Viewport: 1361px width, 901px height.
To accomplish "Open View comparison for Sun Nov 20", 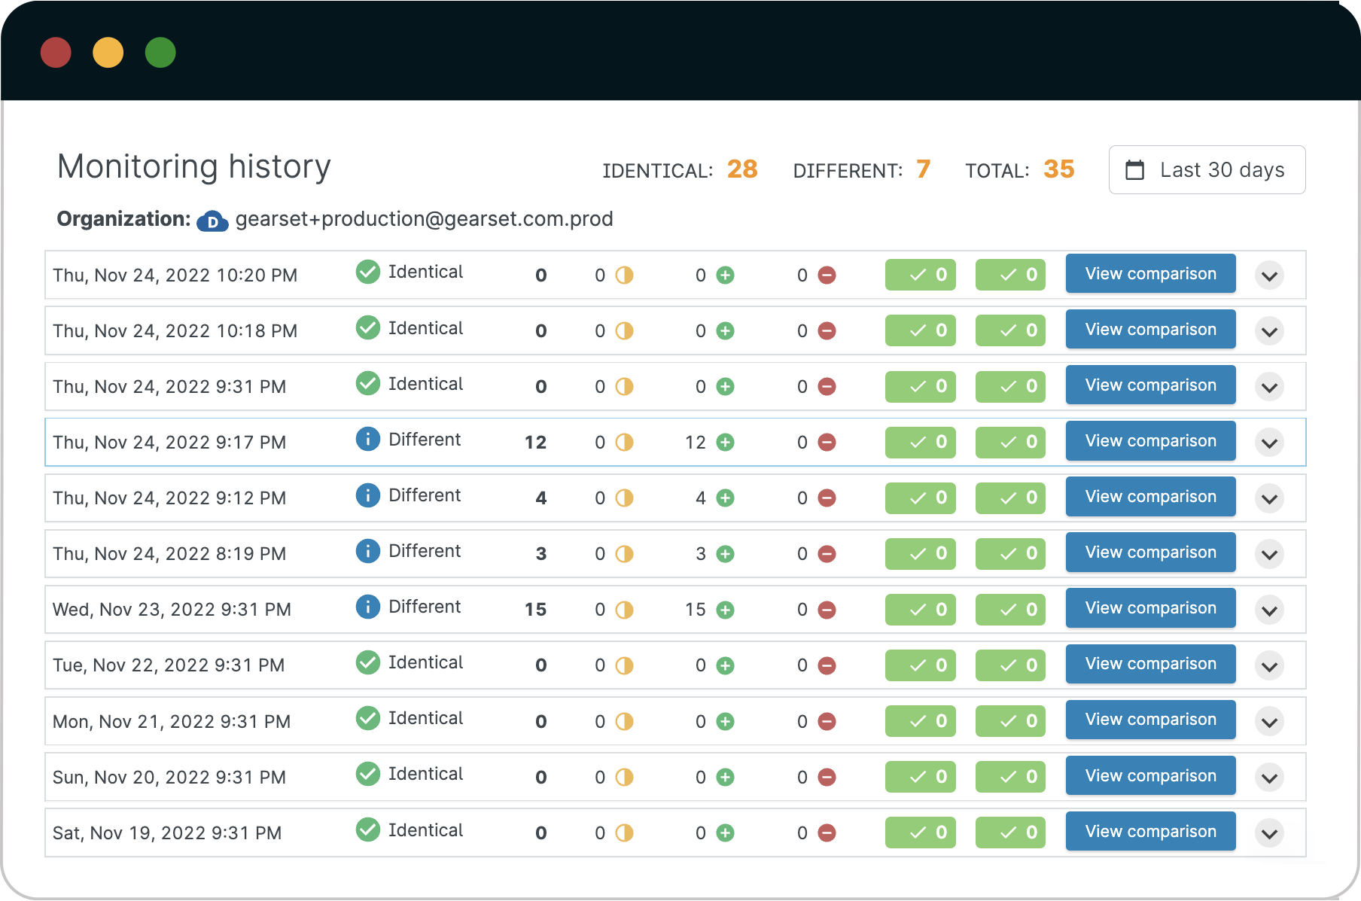I will pyautogui.click(x=1150, y=776).
